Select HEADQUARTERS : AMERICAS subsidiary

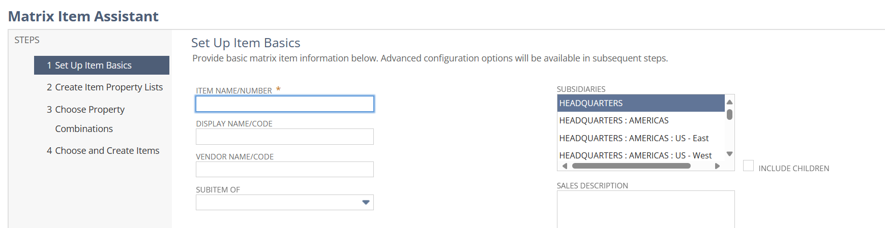641,120
